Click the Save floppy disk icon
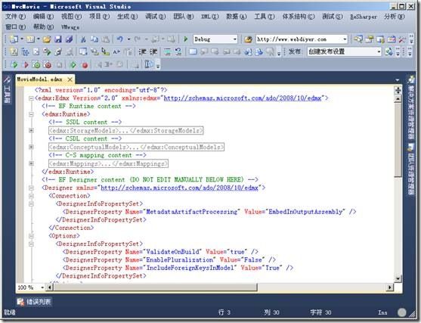The width and height of the screenshot is (421, 323). point(58,39)
